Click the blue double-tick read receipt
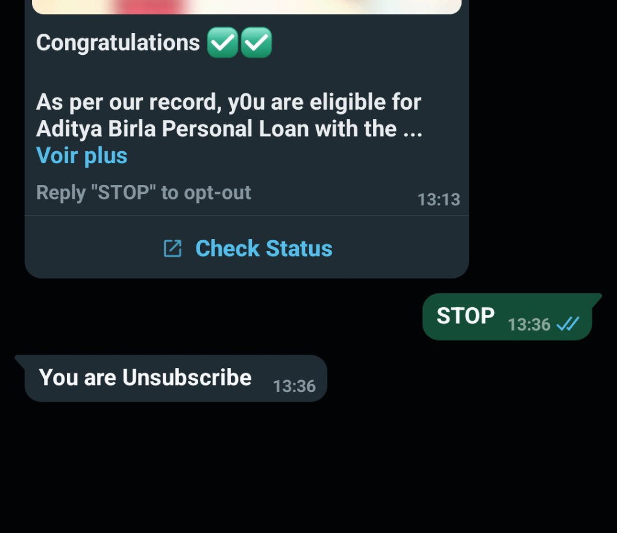Screen dimensions: 617x533 (567, 325)
